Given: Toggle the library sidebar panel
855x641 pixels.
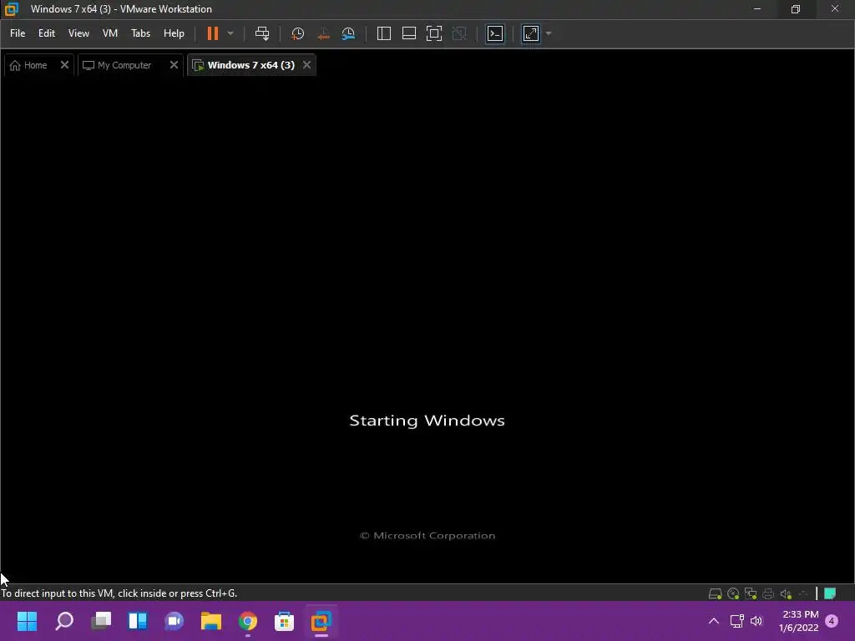Looking at the screenshot, I should pos(384,33).
